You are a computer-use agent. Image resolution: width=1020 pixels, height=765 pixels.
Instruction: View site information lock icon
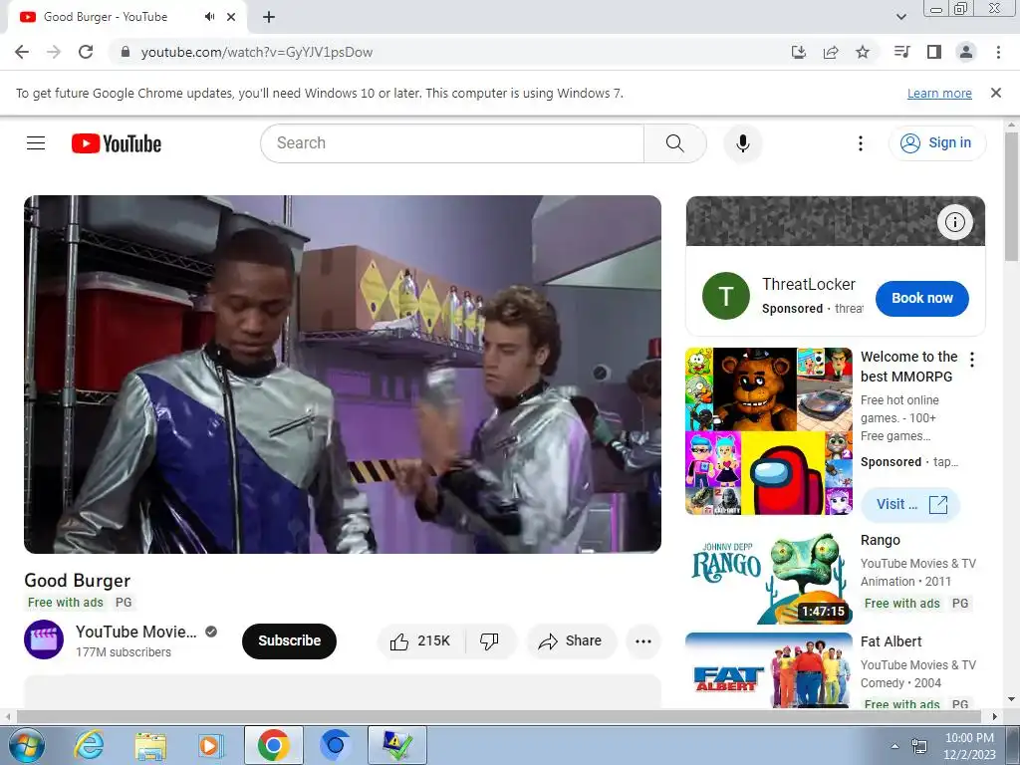[126, 52]
